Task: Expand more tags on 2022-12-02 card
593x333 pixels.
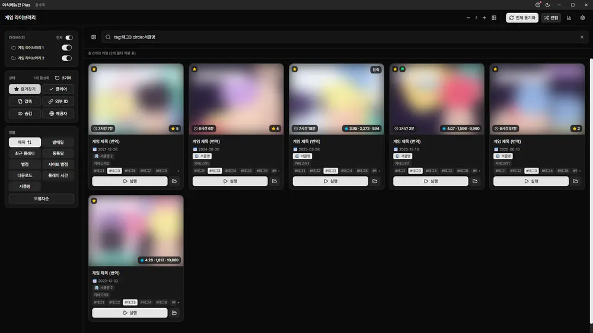Action: 178,302
